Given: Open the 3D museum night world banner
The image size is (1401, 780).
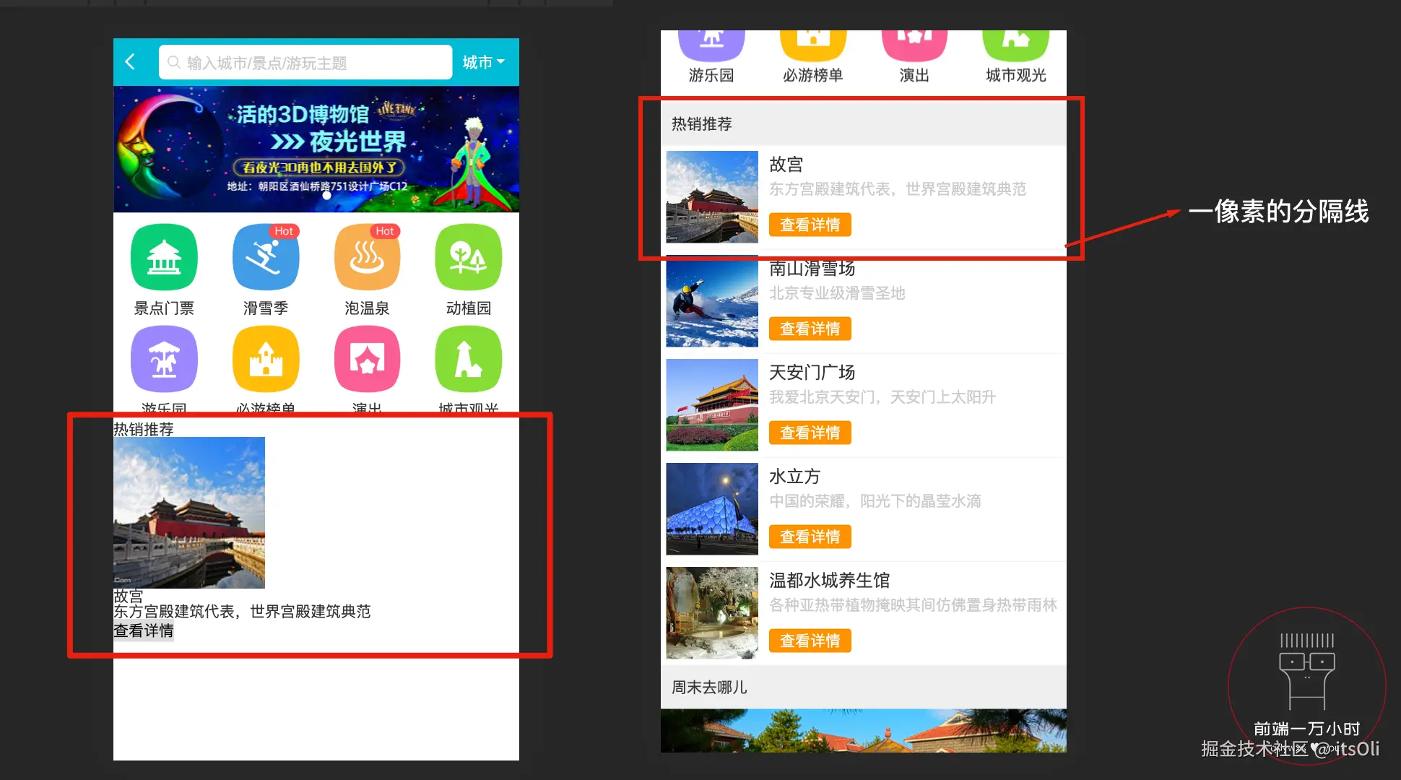Looking at the screenshot, I should pyautogui.click(x=316, y=148).
